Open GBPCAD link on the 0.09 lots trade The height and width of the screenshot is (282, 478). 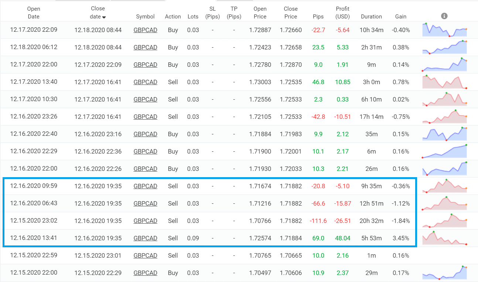145,238
